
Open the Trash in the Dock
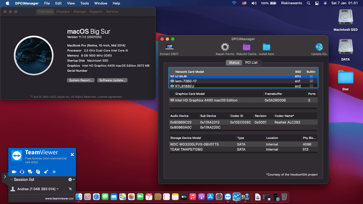pyautogui.click(x=284, y=197)
